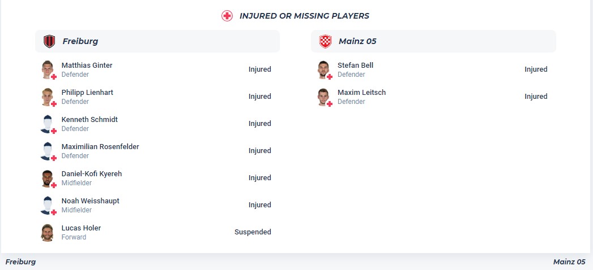Open Matthias Ginter's player name link
The image size is (593, 270).
(87, 65)
